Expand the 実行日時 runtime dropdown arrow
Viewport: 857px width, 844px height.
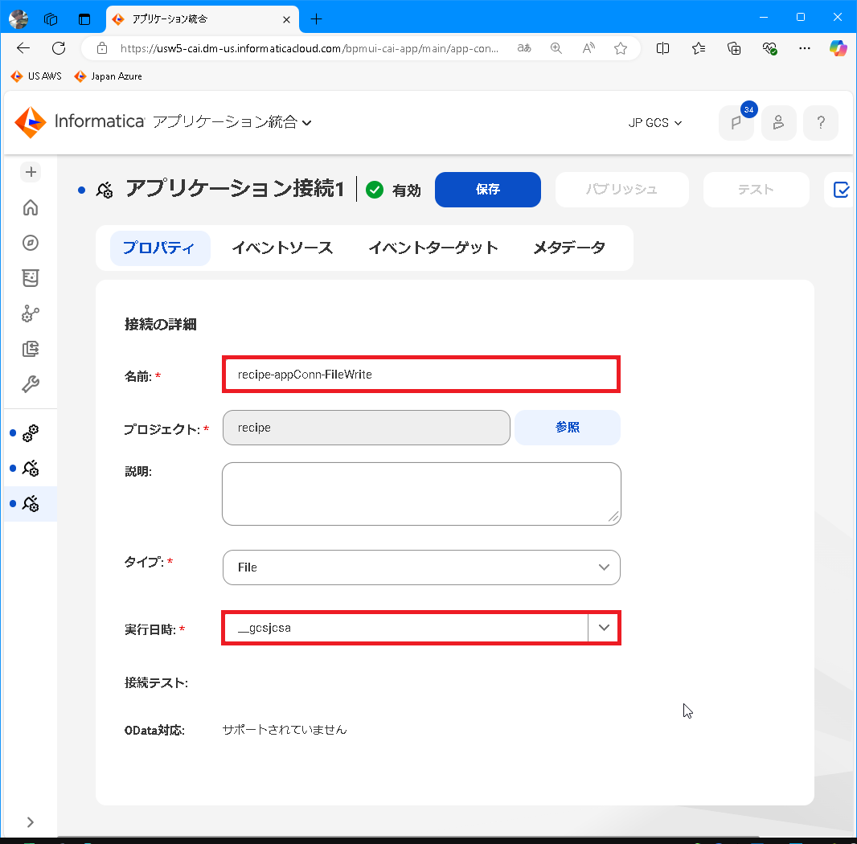pos(604,628)
